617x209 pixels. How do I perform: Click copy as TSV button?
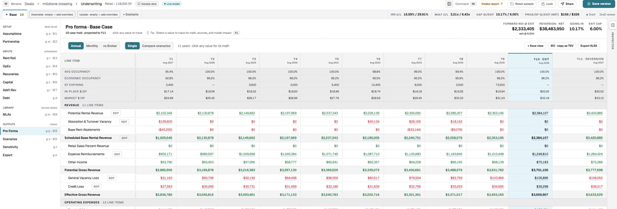(562, 46)
